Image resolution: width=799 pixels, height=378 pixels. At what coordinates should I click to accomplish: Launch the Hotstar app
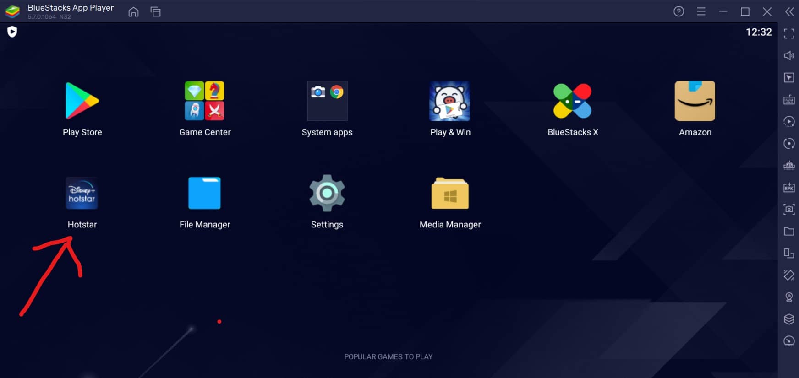[82, 193]
